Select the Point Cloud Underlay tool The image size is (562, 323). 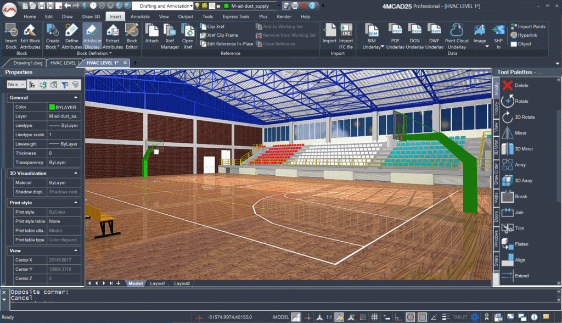tap(457, 36)
